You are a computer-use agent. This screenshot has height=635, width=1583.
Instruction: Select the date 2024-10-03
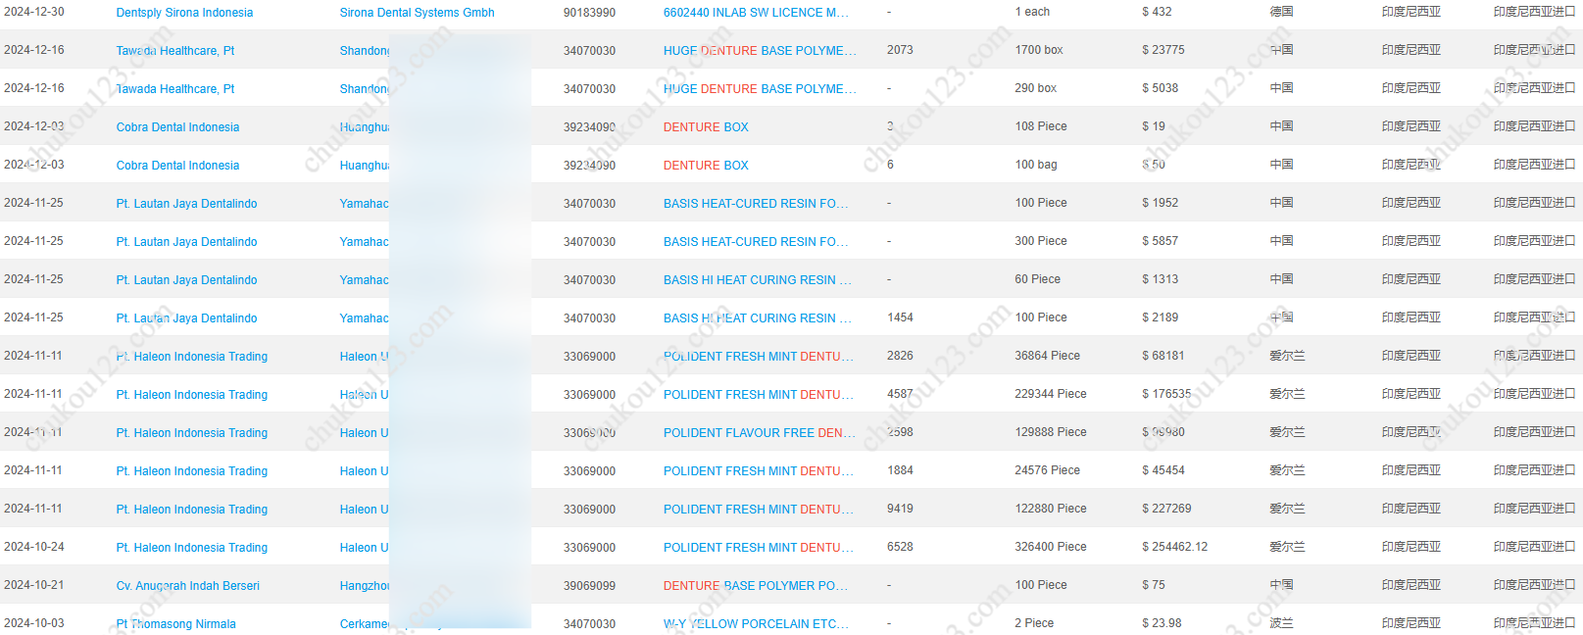tap(34, 623)
